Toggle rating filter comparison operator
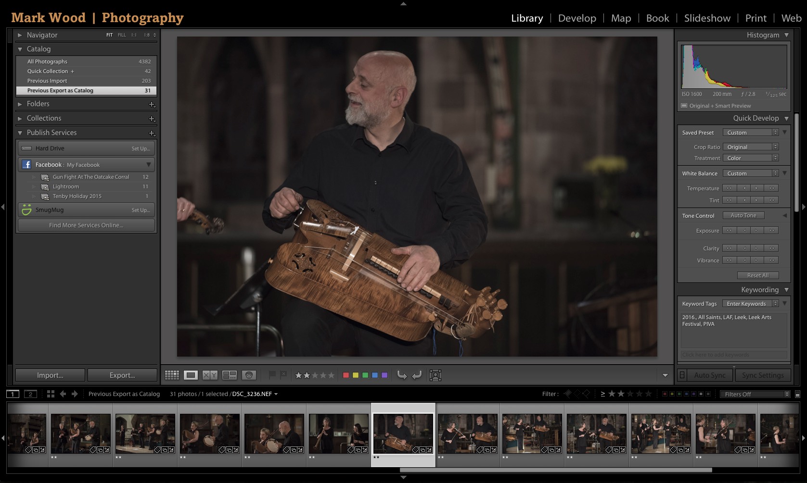 pyautogui.click(x=602, y=394)
